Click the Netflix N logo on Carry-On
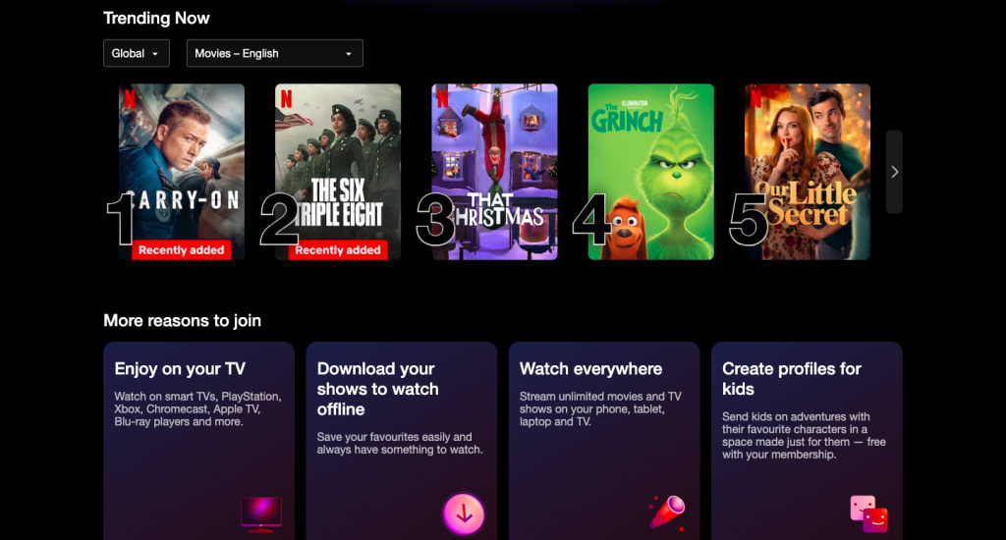This screenshot has width=1006, height=540. 131,99
